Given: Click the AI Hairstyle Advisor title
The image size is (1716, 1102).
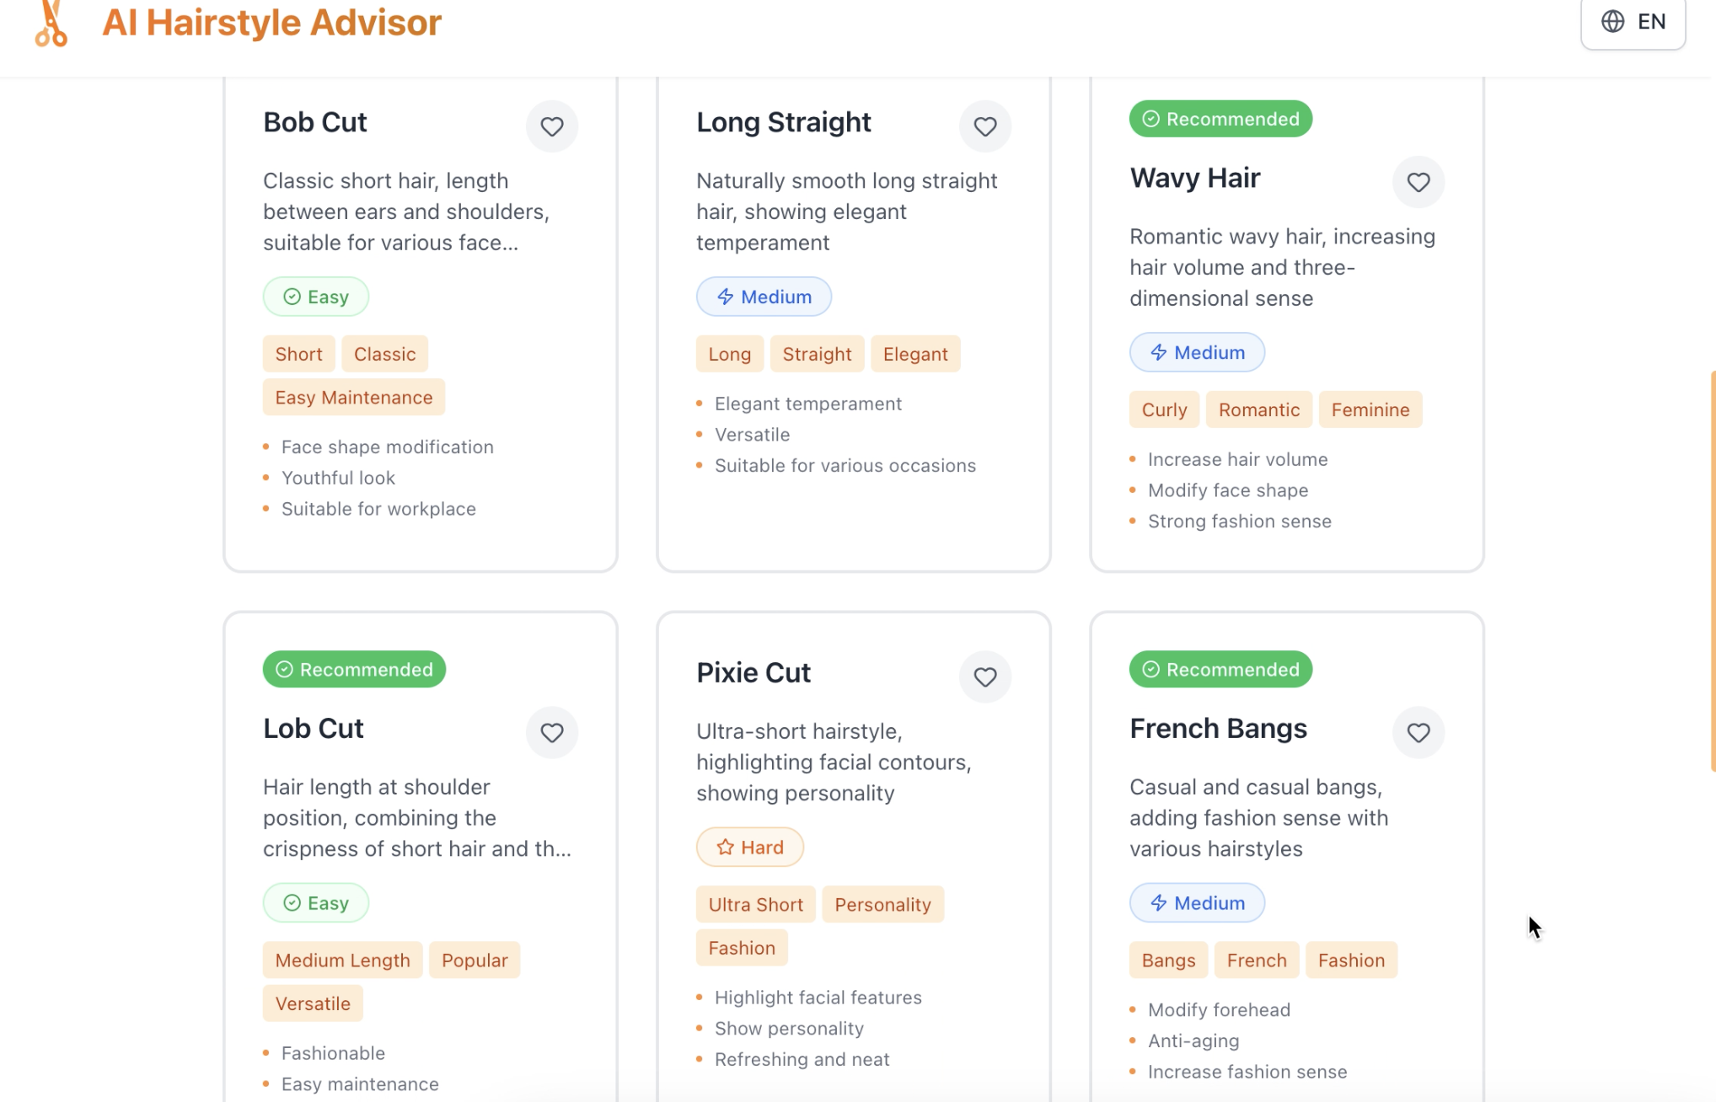Looking at the screenshot, I should coord(271,22).
